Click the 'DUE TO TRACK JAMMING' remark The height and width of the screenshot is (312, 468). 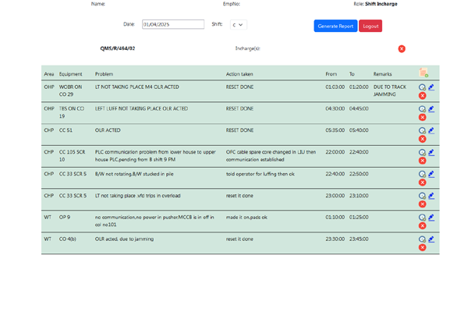pyautogui.click(x=390, y=90)
